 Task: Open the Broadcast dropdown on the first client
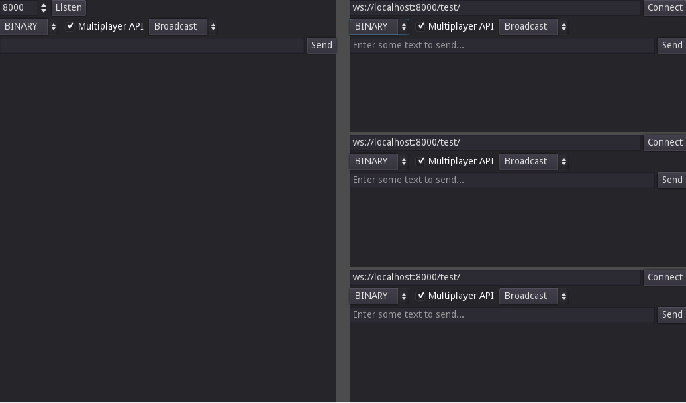(x=528, y=26)
